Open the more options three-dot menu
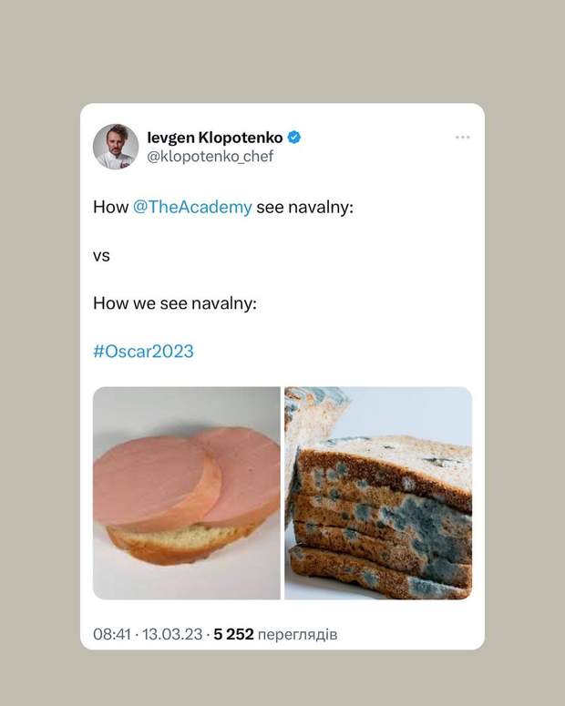565x706 pixels. point(463,137)
